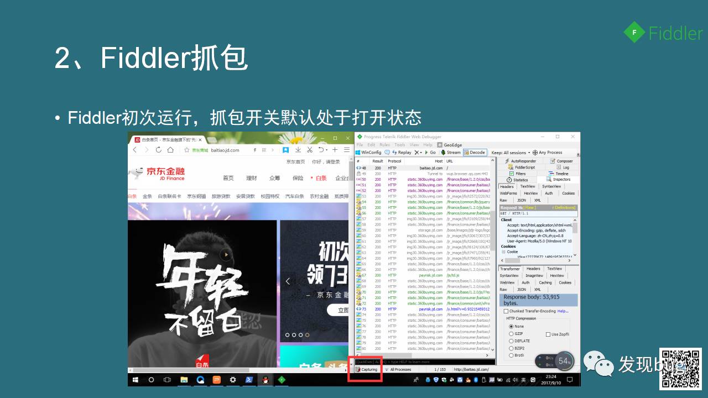This screenshot has height=398, width=708.
Task: Open the Composer tab
Action: pos(561,161)
